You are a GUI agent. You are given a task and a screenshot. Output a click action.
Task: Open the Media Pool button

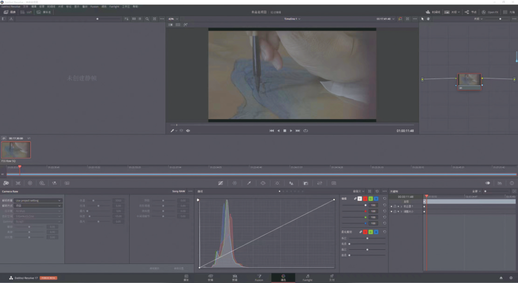[44, 12]
